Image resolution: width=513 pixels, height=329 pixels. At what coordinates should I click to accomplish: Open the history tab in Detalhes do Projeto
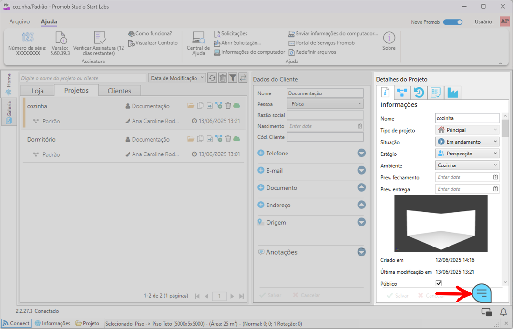click(419, 93)
